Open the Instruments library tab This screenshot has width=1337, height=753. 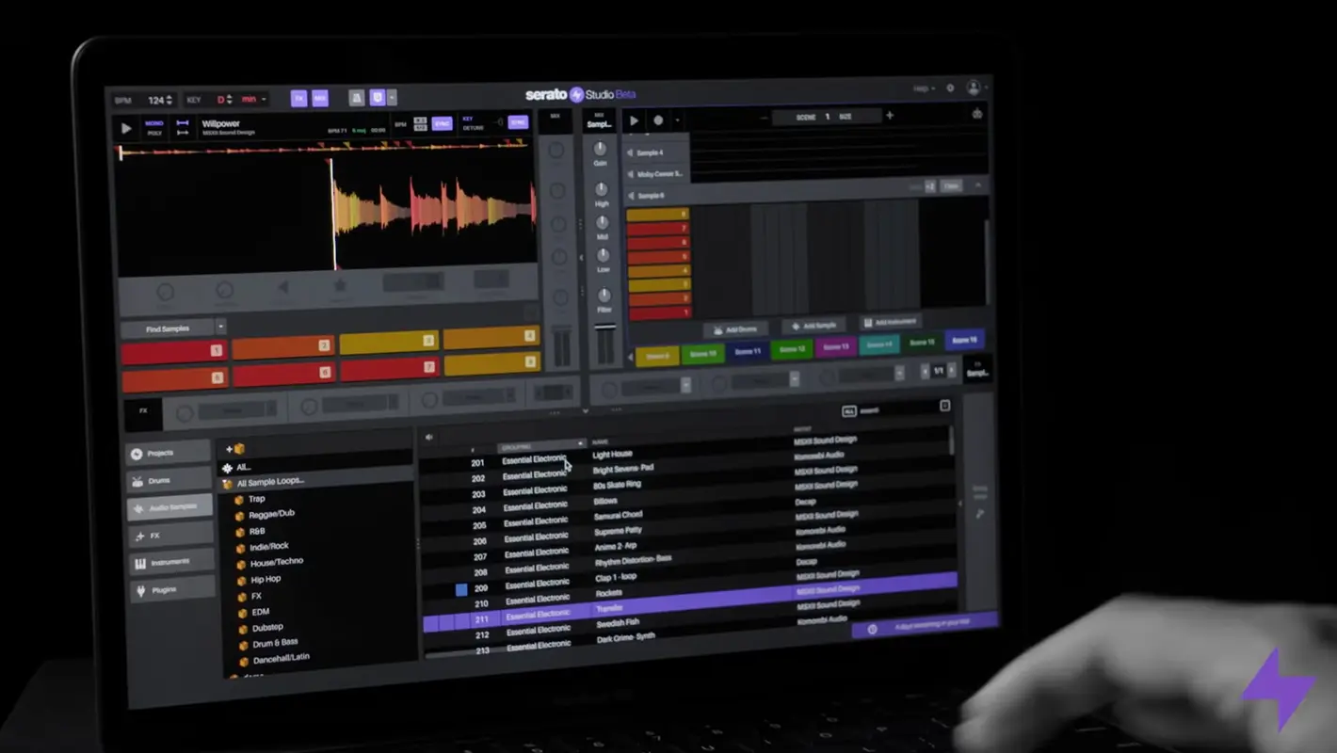pyautogui.click(x=169, y=562)
